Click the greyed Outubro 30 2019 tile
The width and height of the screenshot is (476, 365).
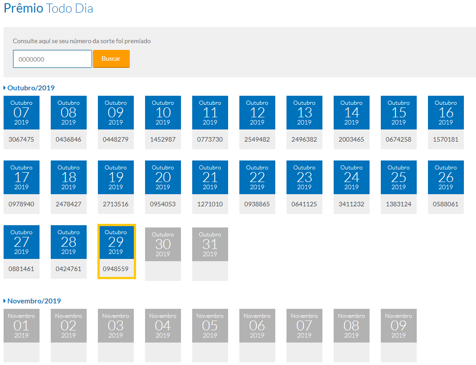click(x=163, y=244)
